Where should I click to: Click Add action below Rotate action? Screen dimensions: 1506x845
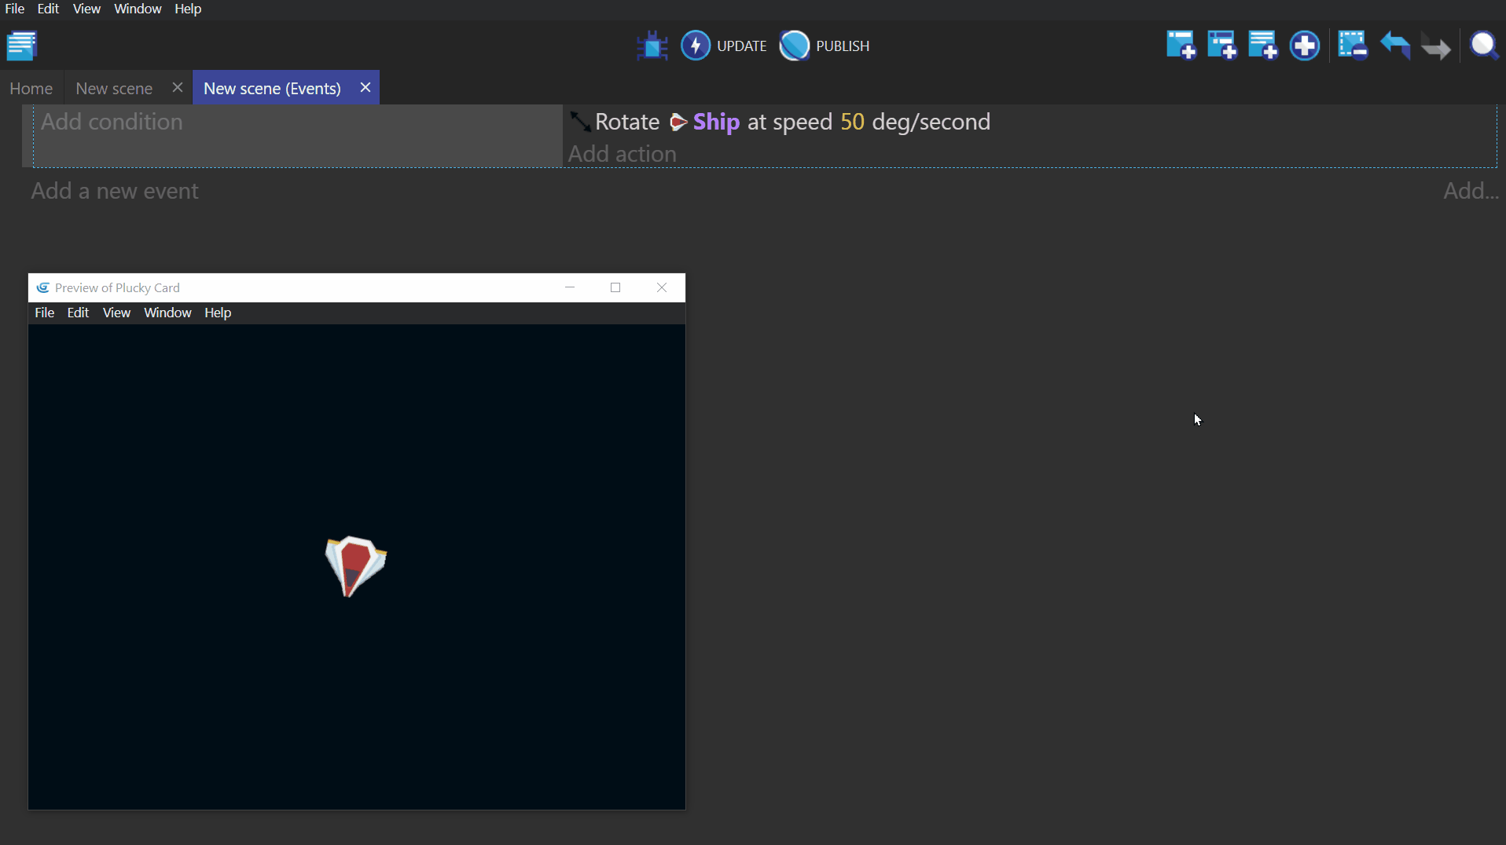point(622,154)
